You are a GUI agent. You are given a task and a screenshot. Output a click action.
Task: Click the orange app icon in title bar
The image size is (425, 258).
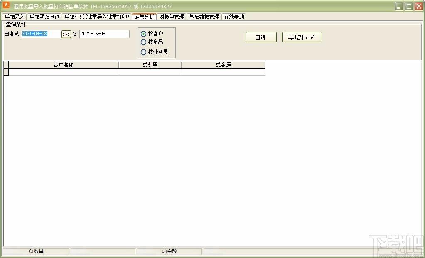pos(6,5)
